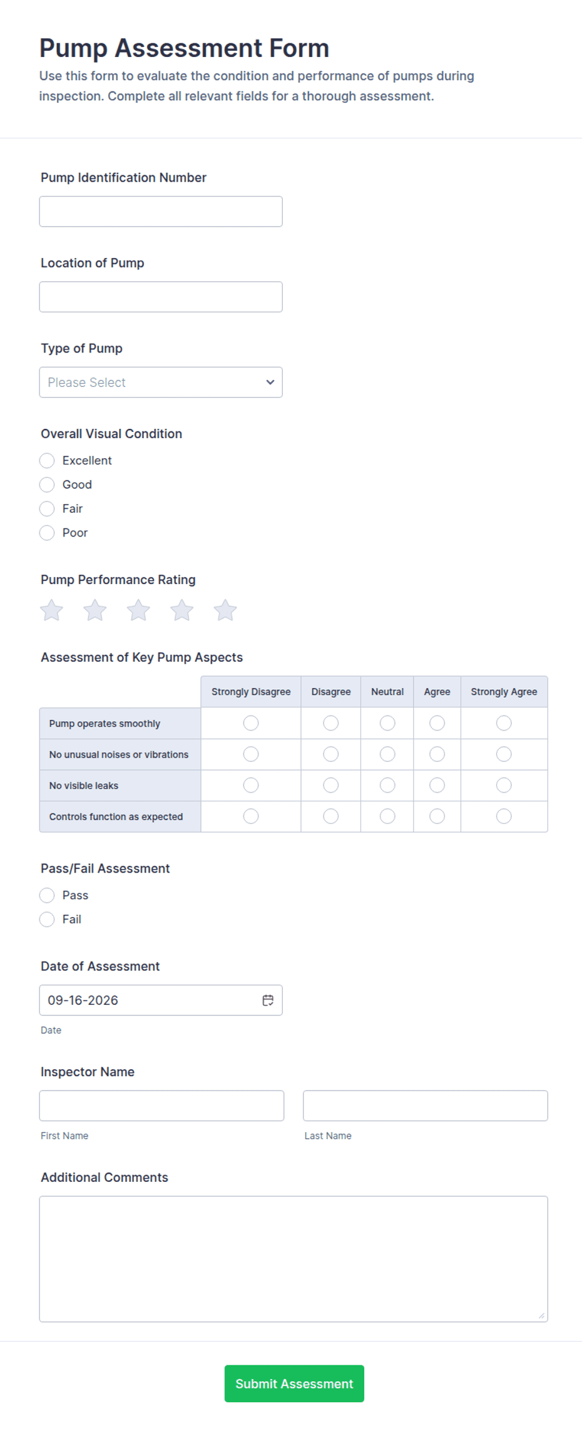
Task: Click the Additional Comments text area
Action: [x=294, y=1259]
